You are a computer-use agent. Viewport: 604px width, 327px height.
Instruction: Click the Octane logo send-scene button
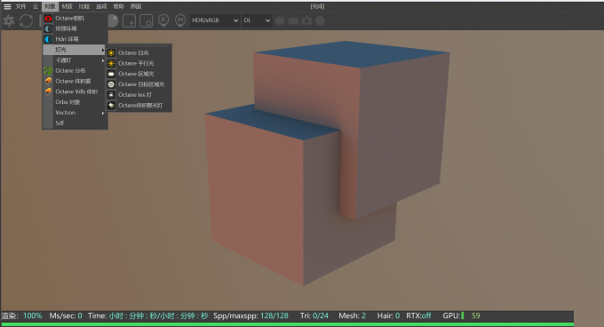(x=9, y=20)
